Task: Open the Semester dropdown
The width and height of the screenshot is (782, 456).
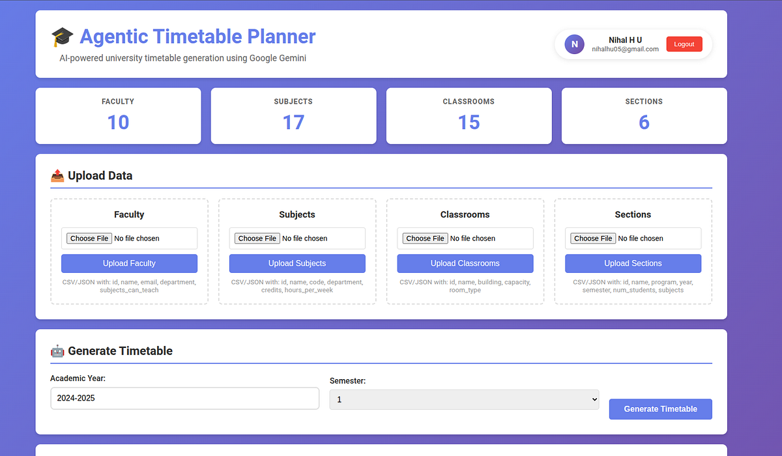Action: pos(464,399)
